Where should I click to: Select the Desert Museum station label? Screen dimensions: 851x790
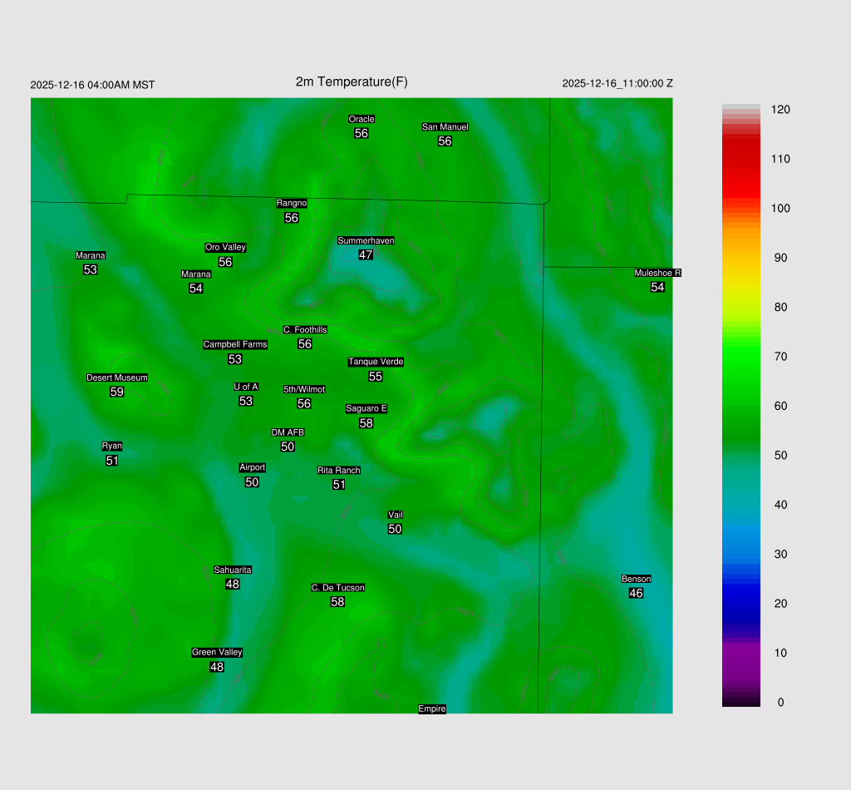pos(117,378)
